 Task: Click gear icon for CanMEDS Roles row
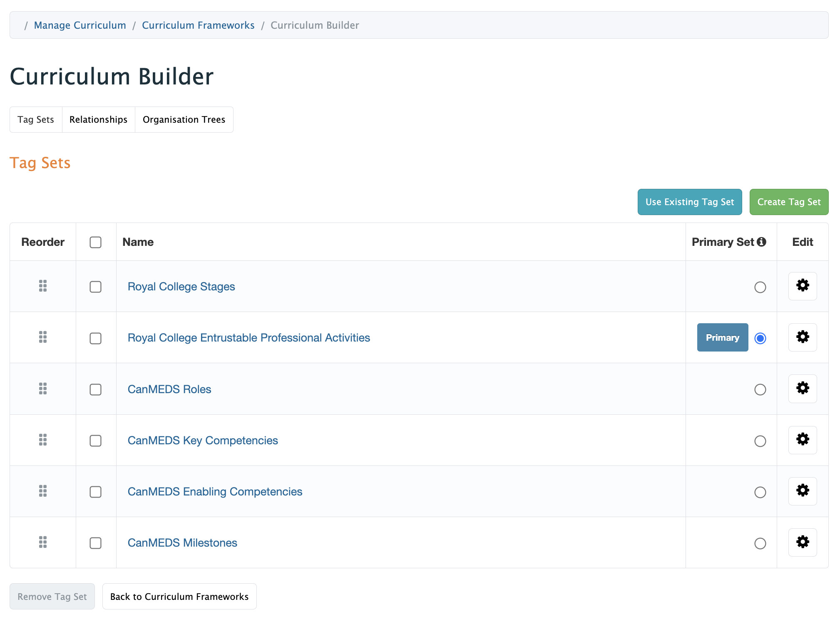coord(802,389)
